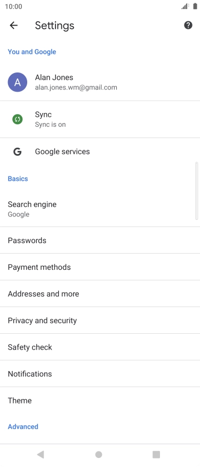Tap Android recent apps square button
The height and width of the screenshot is (467, 200).
coord(156,454)
